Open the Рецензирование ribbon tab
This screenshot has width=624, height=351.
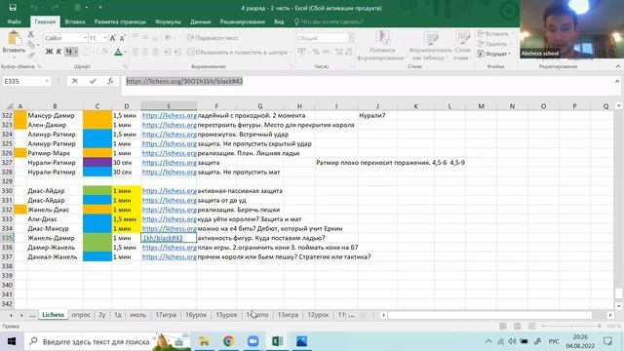(x=243, y=21)
